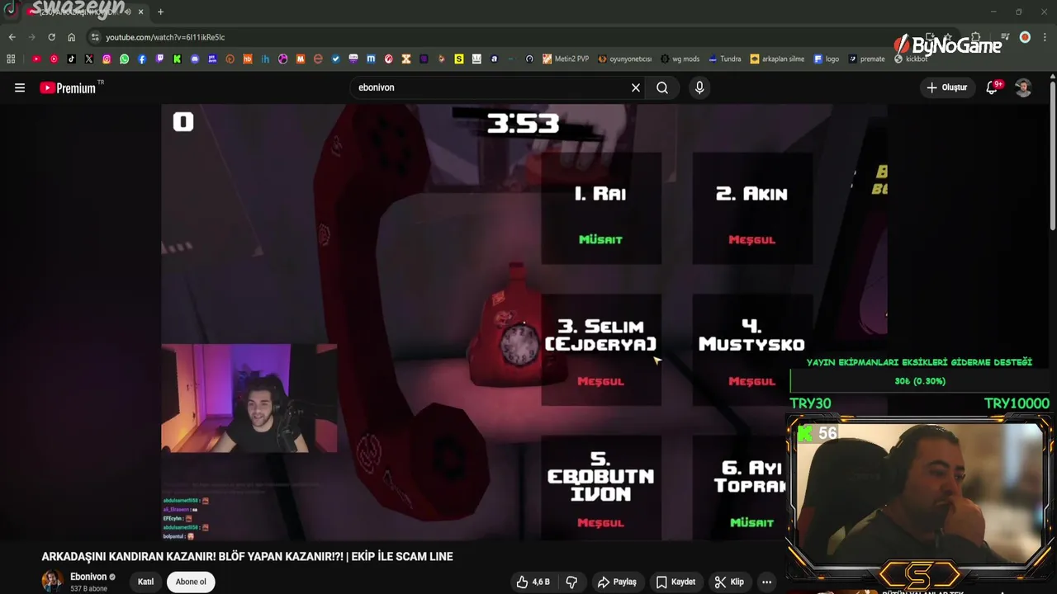Open the Metin2 PVP bookmark

(566, 59)
